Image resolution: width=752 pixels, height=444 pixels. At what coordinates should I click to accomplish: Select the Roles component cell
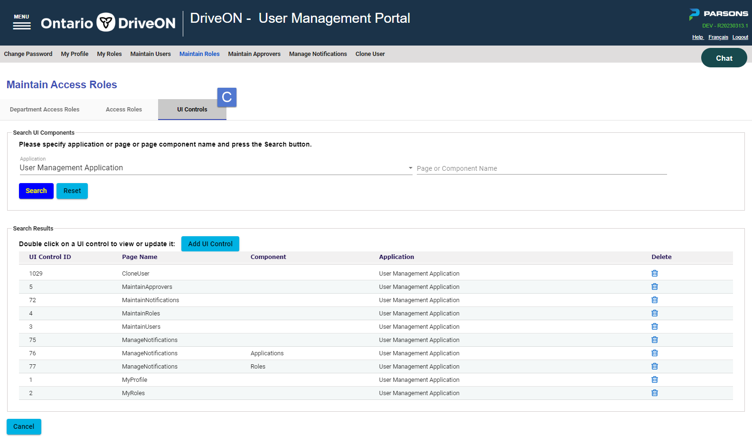(x=258, y=367)
